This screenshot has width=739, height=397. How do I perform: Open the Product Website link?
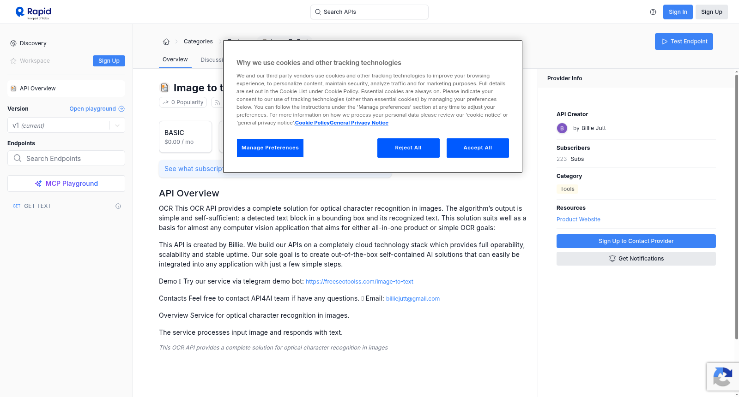coord(578,219)
